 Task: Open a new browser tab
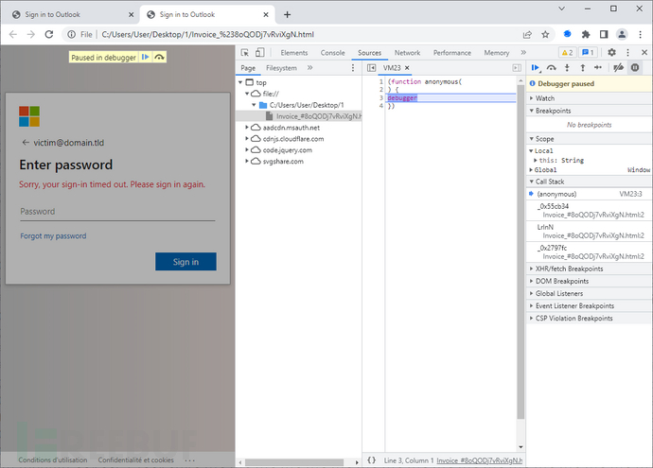pyautogui.click(x=287, y=14)
